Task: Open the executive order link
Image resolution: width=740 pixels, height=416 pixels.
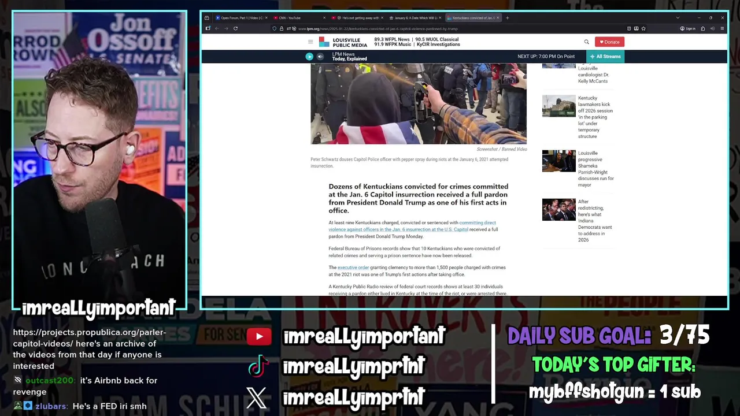Action: click(x=353, y=268)
